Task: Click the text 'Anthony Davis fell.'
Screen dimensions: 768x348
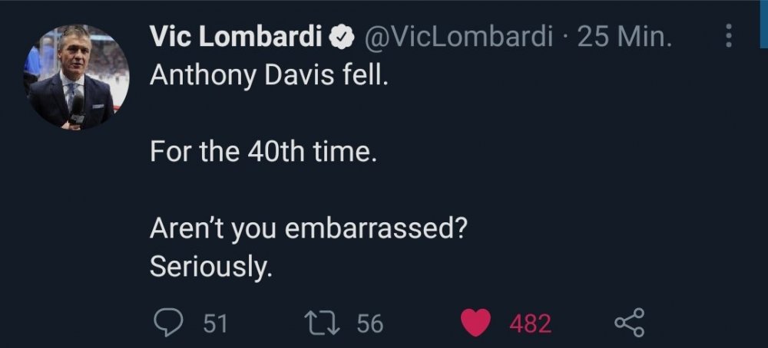Action: coord(265,75)
